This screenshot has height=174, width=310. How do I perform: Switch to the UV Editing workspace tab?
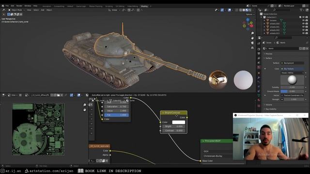(120, 6)
